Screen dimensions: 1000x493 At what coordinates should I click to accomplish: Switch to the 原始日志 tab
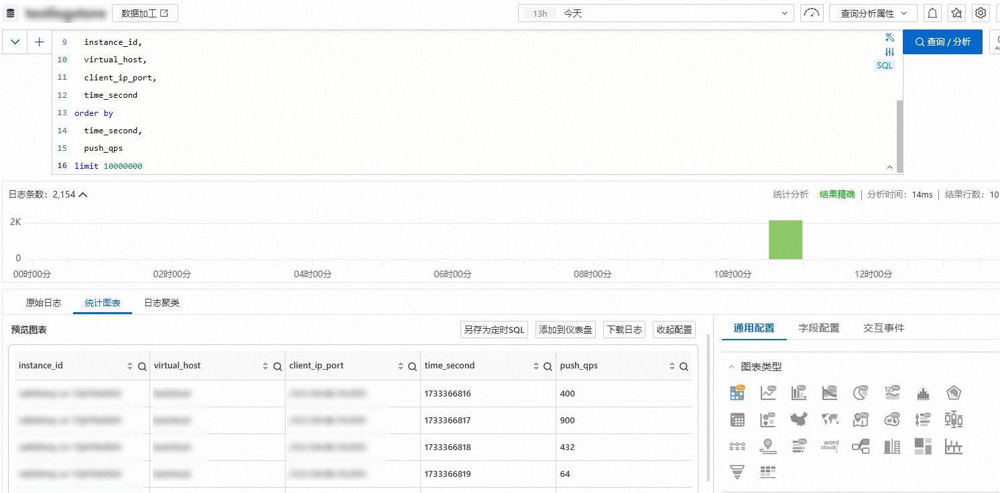44,303
